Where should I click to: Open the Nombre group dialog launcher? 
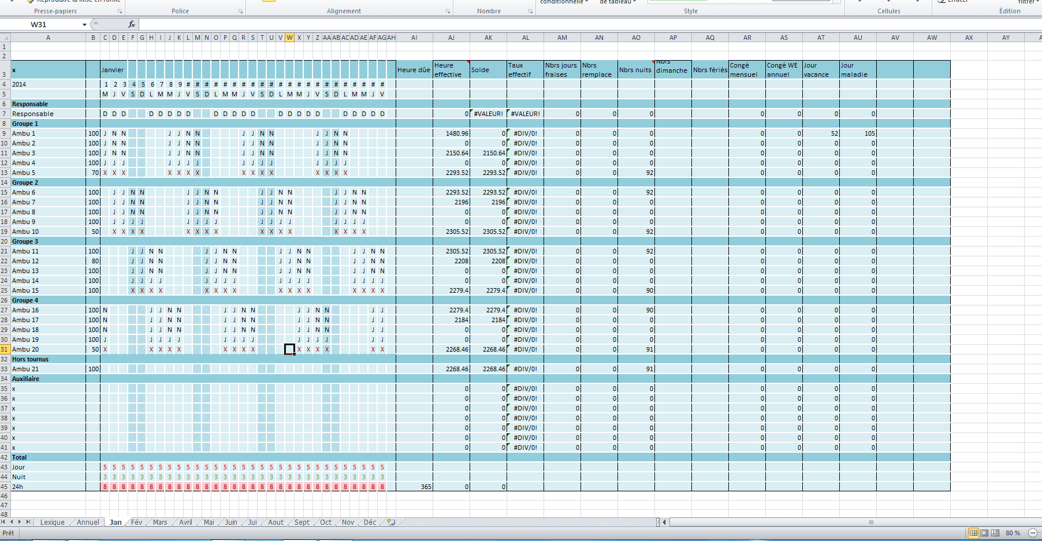(x=530, y=12)
